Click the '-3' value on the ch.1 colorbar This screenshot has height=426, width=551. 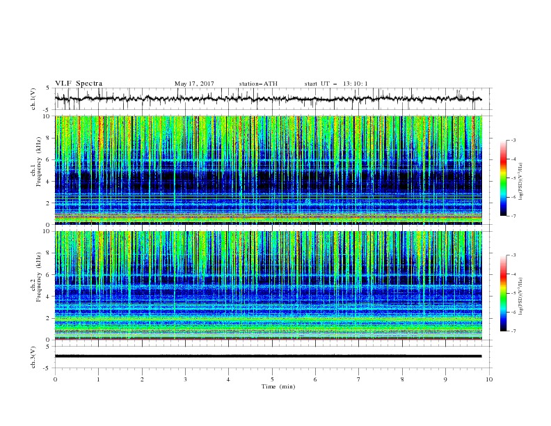[x=513, y=140]
